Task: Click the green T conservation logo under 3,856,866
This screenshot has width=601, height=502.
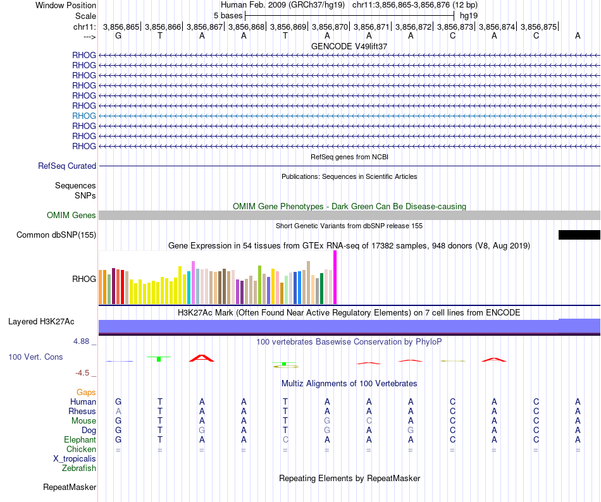Action: [159, 358]
